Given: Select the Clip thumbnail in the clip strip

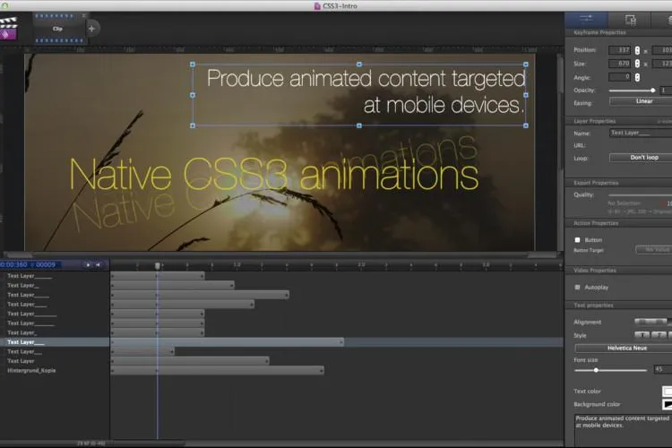Looking at the screenshot, I should [x=59, y=29].
